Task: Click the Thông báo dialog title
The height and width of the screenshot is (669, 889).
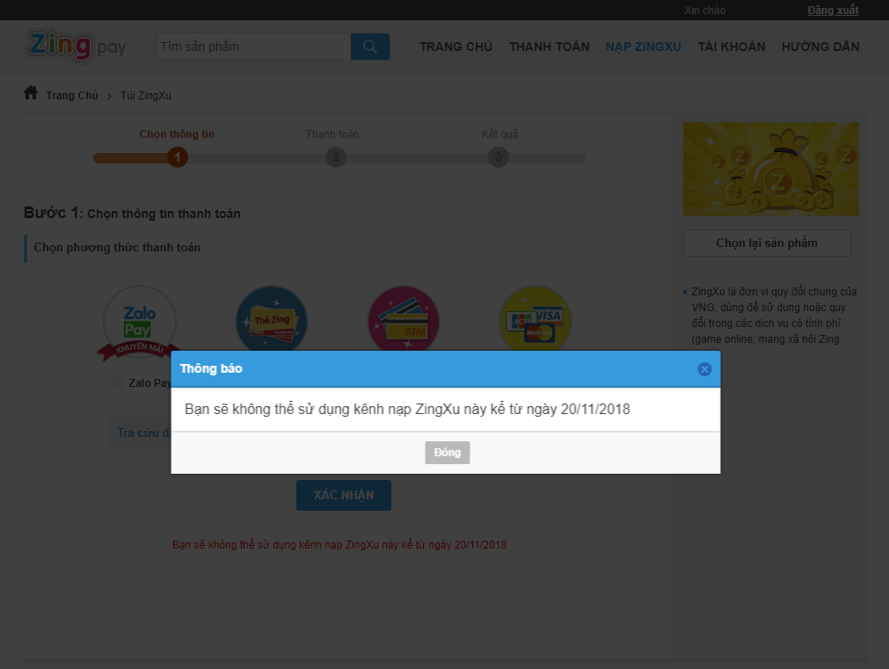Action: [x=211, y=368]
